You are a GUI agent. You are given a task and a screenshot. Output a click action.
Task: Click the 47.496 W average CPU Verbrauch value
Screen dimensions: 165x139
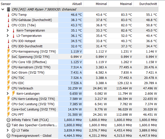[x=150, y=88]
